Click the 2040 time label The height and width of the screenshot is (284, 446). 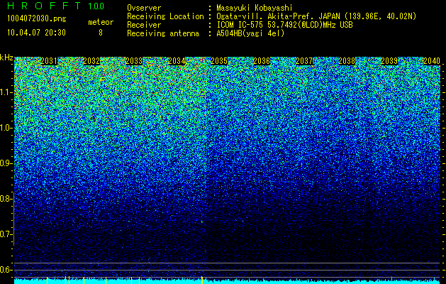[432, 61]
